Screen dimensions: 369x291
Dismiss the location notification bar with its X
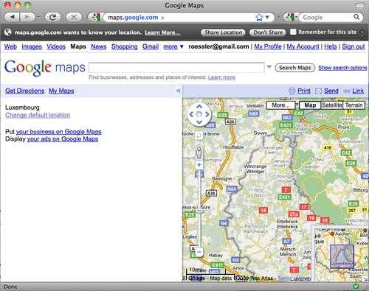tap(362, 32)
